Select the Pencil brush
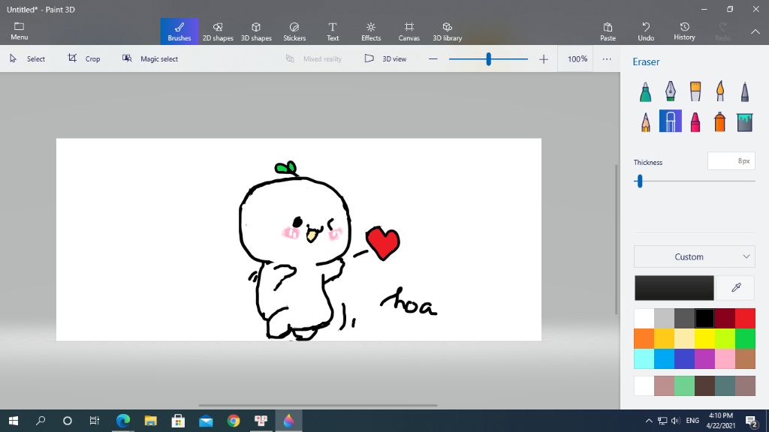Viewport: 769px width, 432px height. click(645, 121)
